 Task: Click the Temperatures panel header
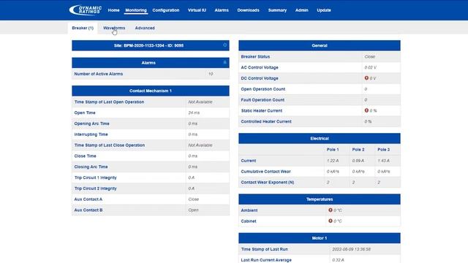[x=320, y=199]
